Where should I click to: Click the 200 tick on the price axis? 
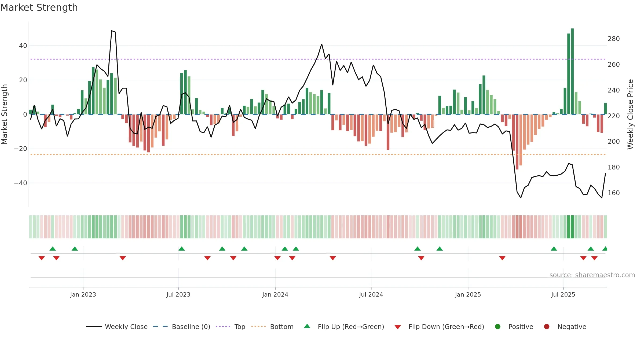[614, 142]
